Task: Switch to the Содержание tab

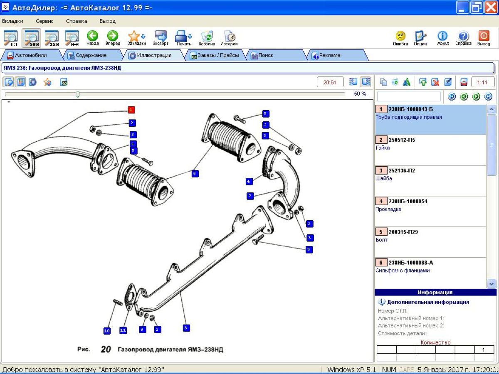Action: [91, 55]
